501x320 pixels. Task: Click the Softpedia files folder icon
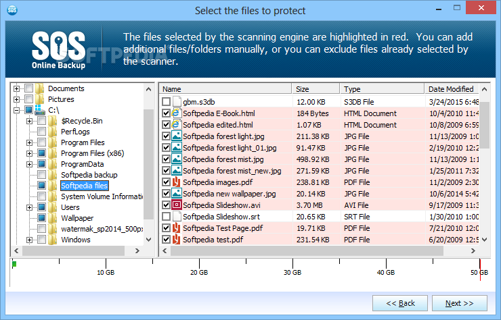point(52,186)
